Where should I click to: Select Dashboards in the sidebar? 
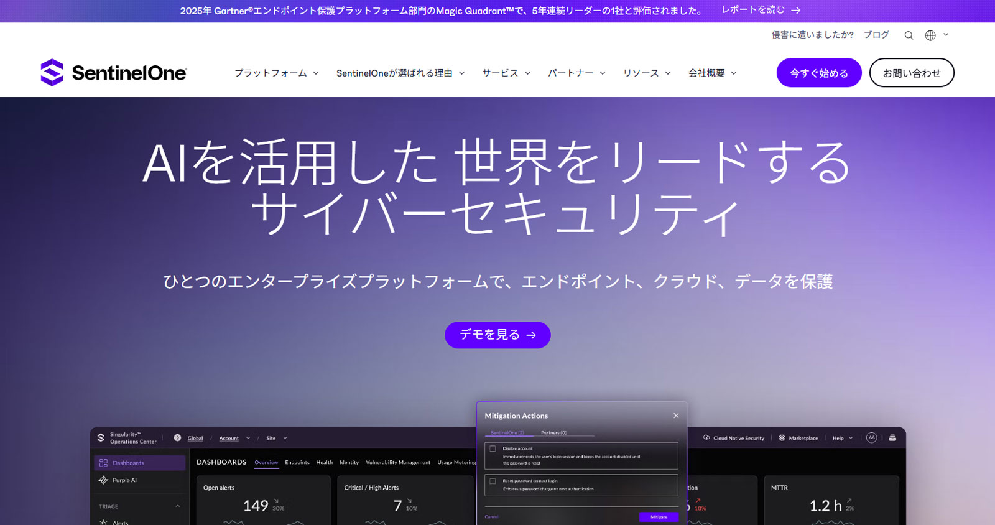pos(140,463)
